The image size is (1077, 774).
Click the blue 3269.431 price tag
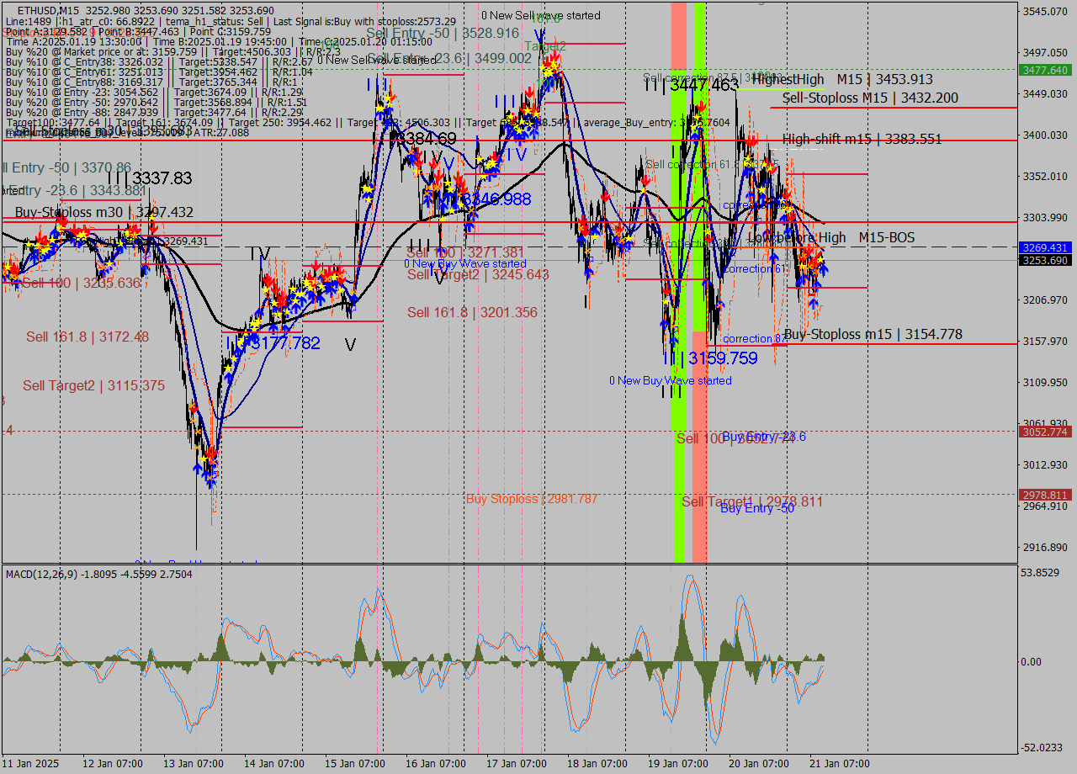click(x=1044, y=247)
